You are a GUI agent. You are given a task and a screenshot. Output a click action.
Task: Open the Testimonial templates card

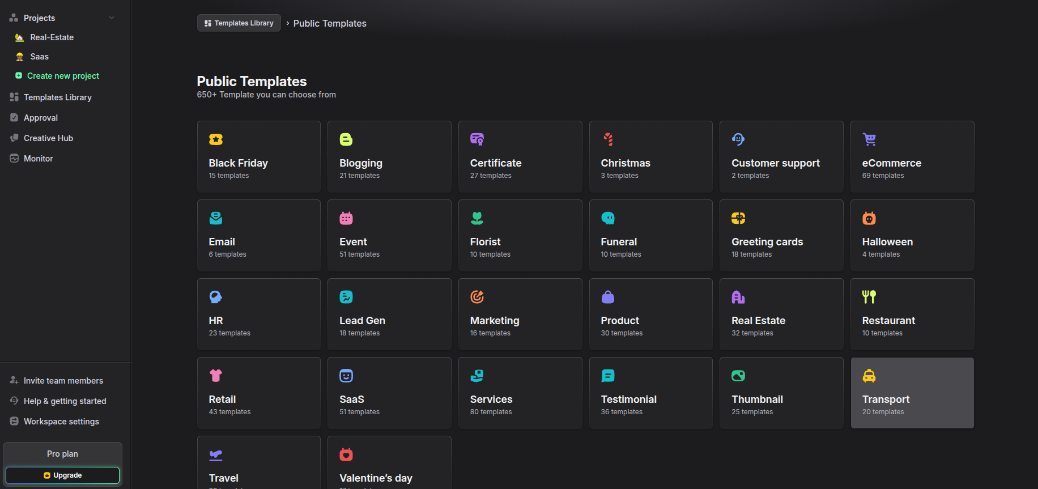tap(650, 393)
